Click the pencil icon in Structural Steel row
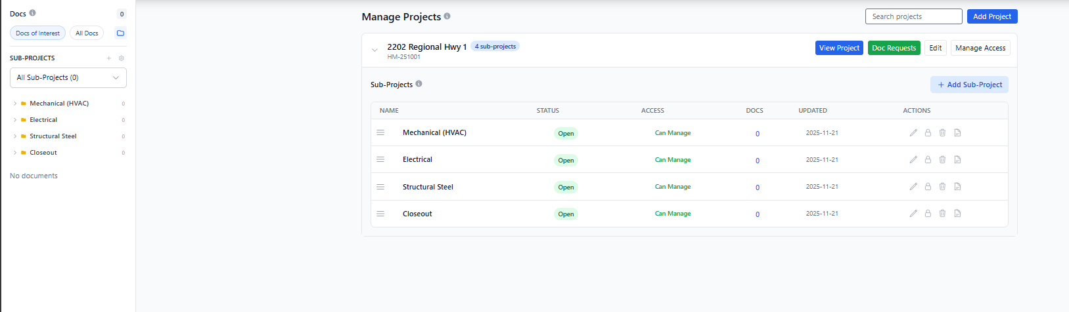Viewport: 1069px width, 312px height. click(x=913, y=186)
